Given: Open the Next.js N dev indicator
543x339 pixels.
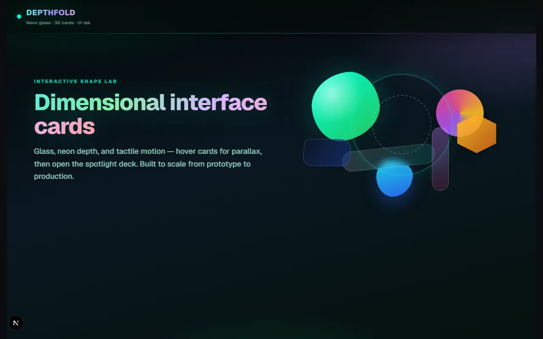Looking at the screenshot, I should [x=16, y=323].
